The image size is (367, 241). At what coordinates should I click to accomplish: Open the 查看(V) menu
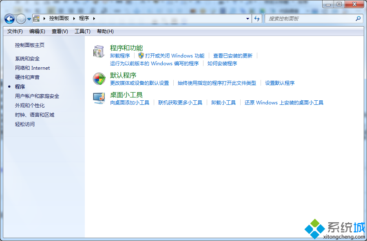[60, 31]
